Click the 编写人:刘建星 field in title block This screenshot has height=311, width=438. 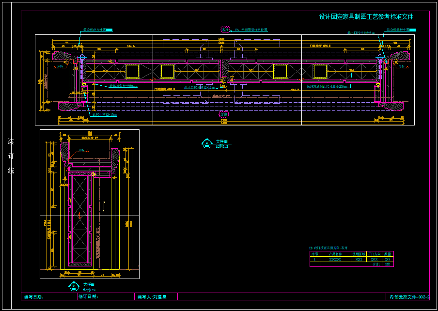pos(152,296)
